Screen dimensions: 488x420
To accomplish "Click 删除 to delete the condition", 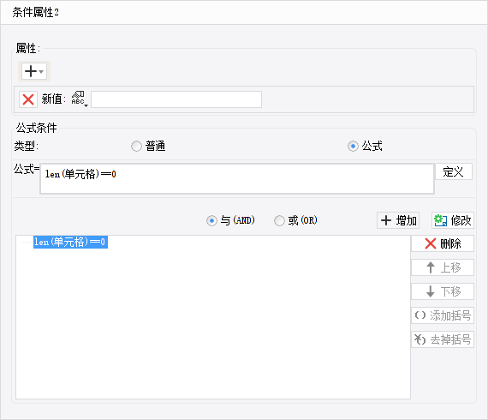I will coord(443,243).
